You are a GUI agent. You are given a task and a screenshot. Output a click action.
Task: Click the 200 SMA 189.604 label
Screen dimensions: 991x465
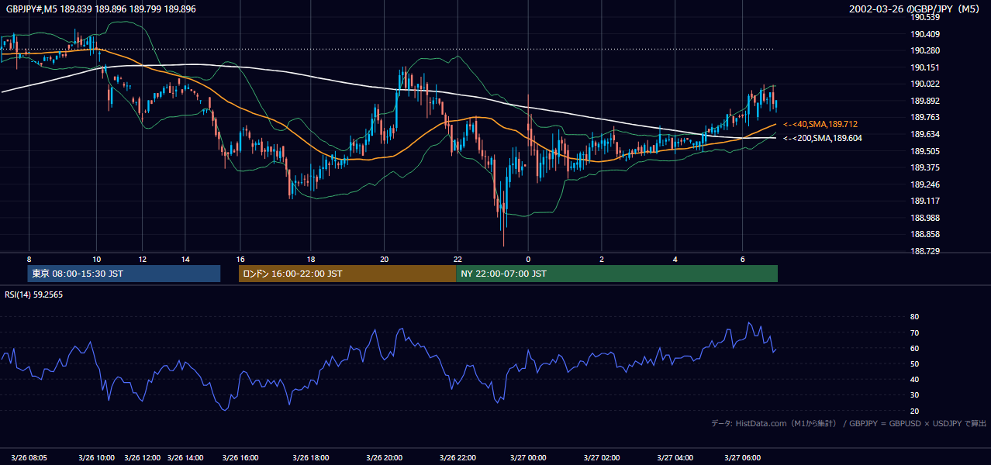point(823,138)
